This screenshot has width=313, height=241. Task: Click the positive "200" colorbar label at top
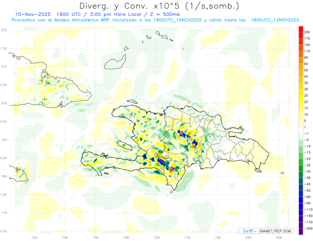click(307, 32)
